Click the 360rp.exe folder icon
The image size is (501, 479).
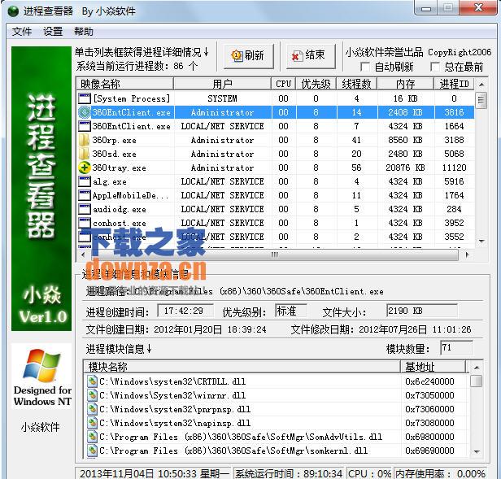[x=85, y=140]
